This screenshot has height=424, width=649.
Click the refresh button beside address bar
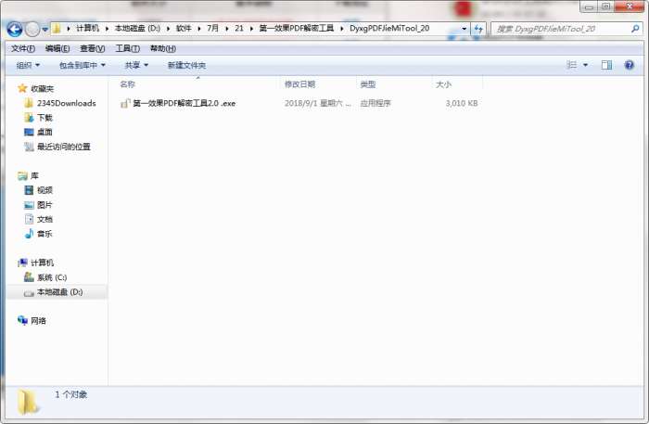tap(478, 29)
